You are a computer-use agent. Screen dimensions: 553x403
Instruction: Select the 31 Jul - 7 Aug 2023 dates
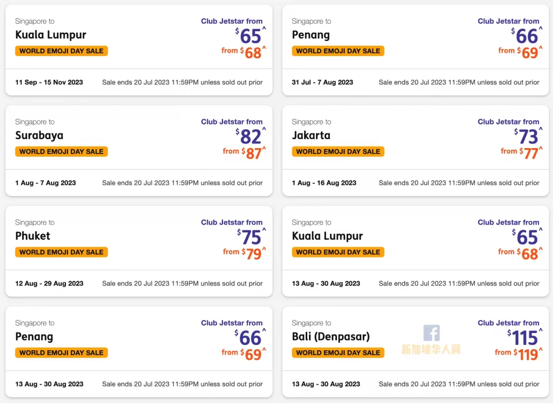coord(322,82)
